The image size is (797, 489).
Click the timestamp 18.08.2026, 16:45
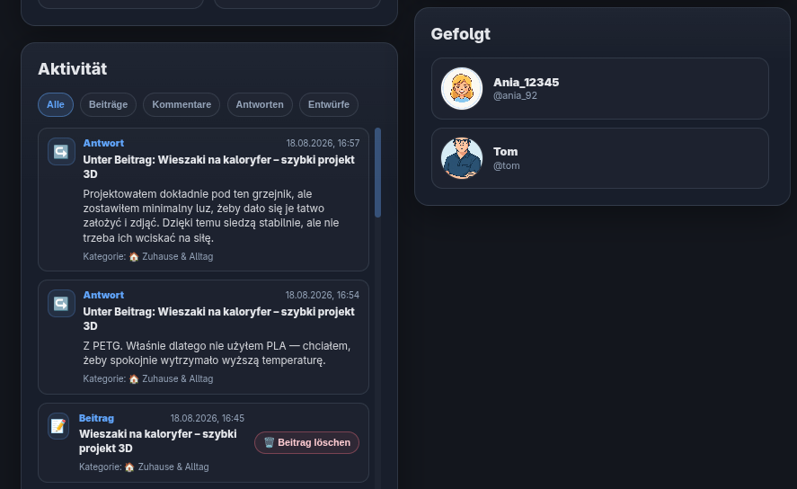tap(208, 418)
